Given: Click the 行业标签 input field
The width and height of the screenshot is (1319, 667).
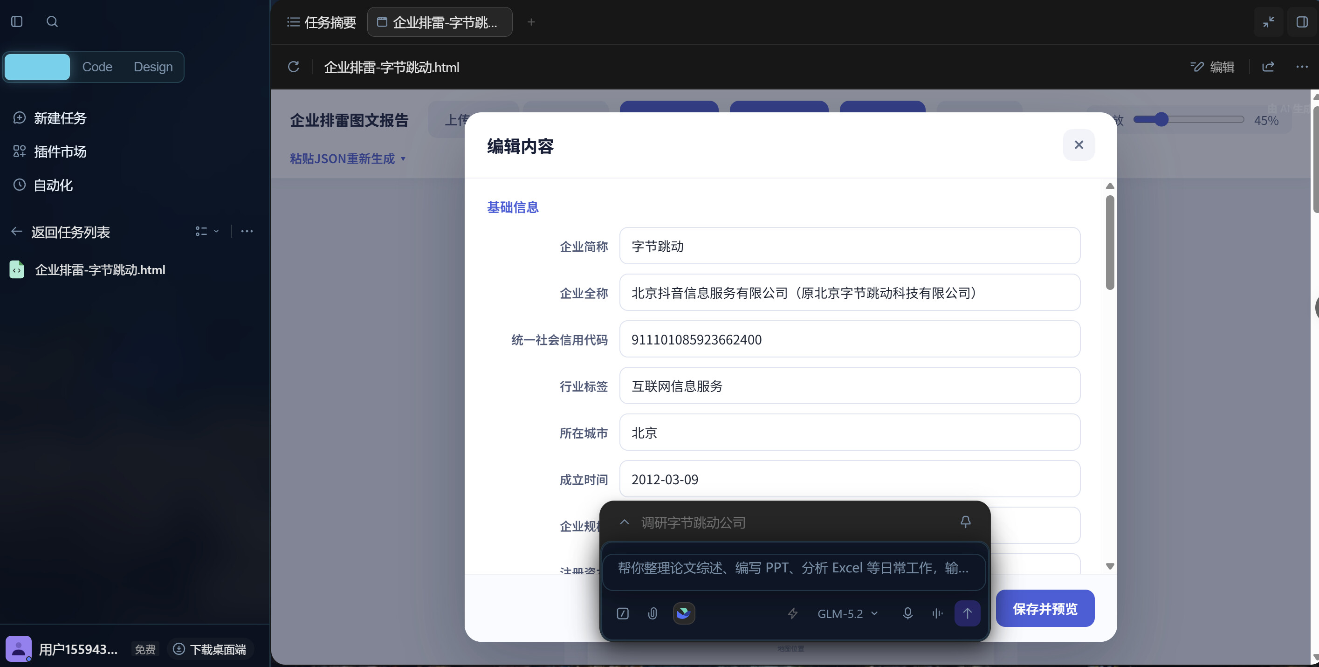Looking at the screenshot, I should pos(850,385).
